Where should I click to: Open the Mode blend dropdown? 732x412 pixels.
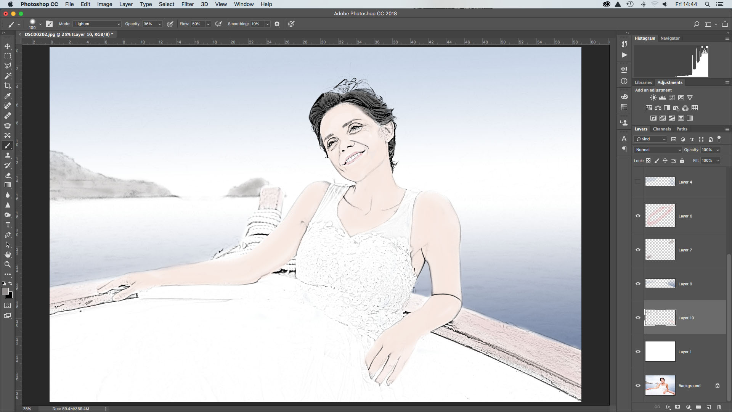(97, 24)
